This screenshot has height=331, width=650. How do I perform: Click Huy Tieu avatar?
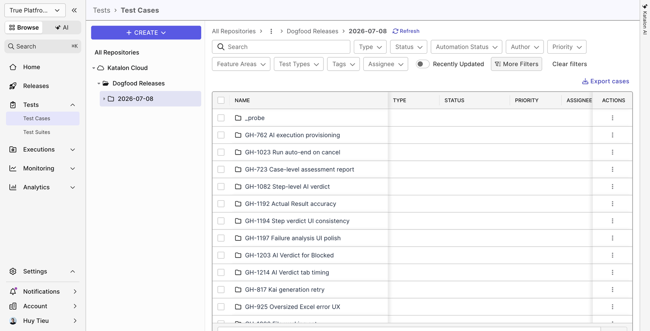pos(13,321)
